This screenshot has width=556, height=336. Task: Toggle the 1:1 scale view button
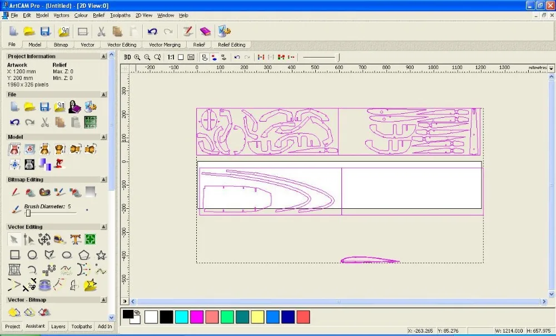(170, 57)
